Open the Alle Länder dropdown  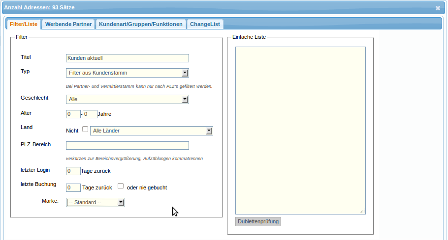151,131
